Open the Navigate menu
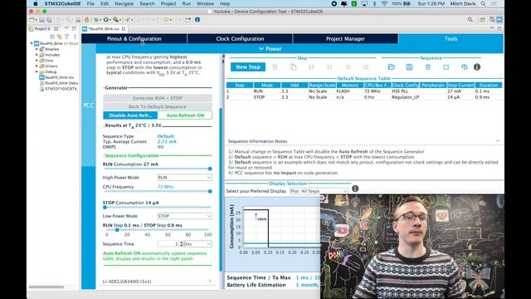Image resolution: width=531 pixels, height=299 pixels. pyautogui.click(x=124, y=3)
